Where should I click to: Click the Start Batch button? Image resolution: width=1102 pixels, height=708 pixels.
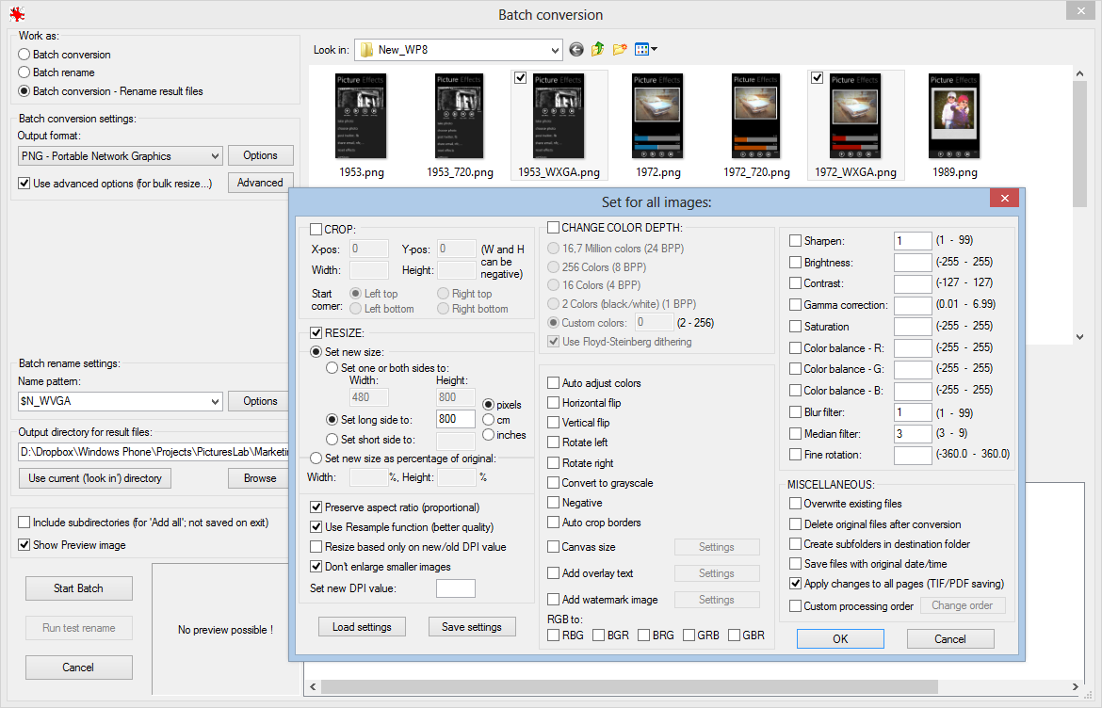pos(78,588)
